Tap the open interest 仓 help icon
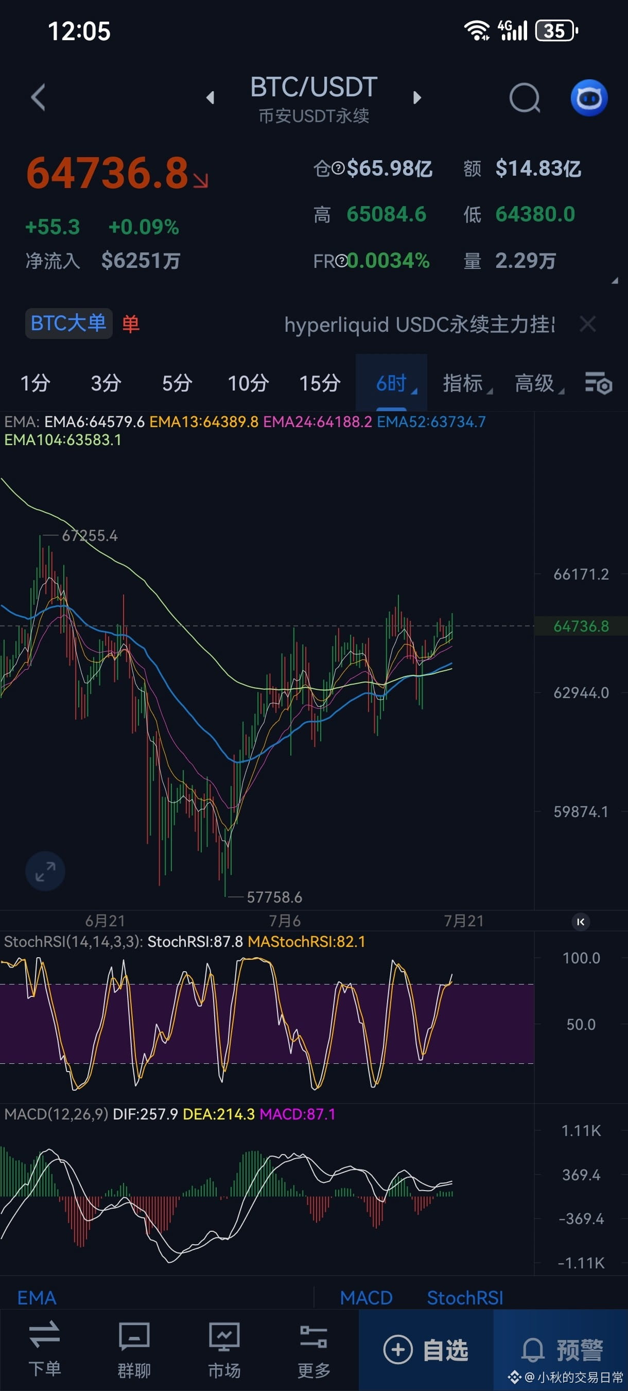 click(x=338, y=169)
